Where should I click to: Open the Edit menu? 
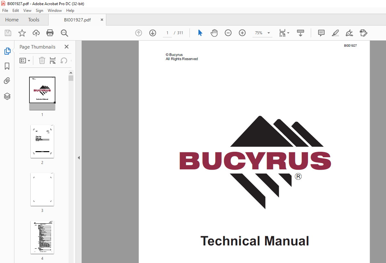tap(16, 11)
